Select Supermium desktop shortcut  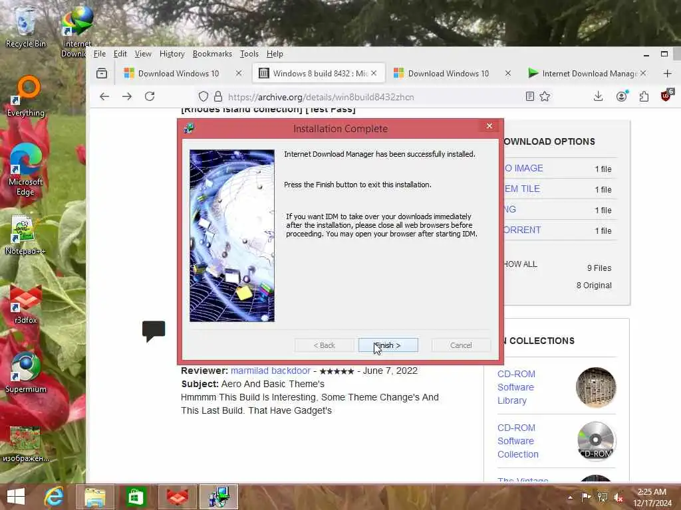point(26,373)
